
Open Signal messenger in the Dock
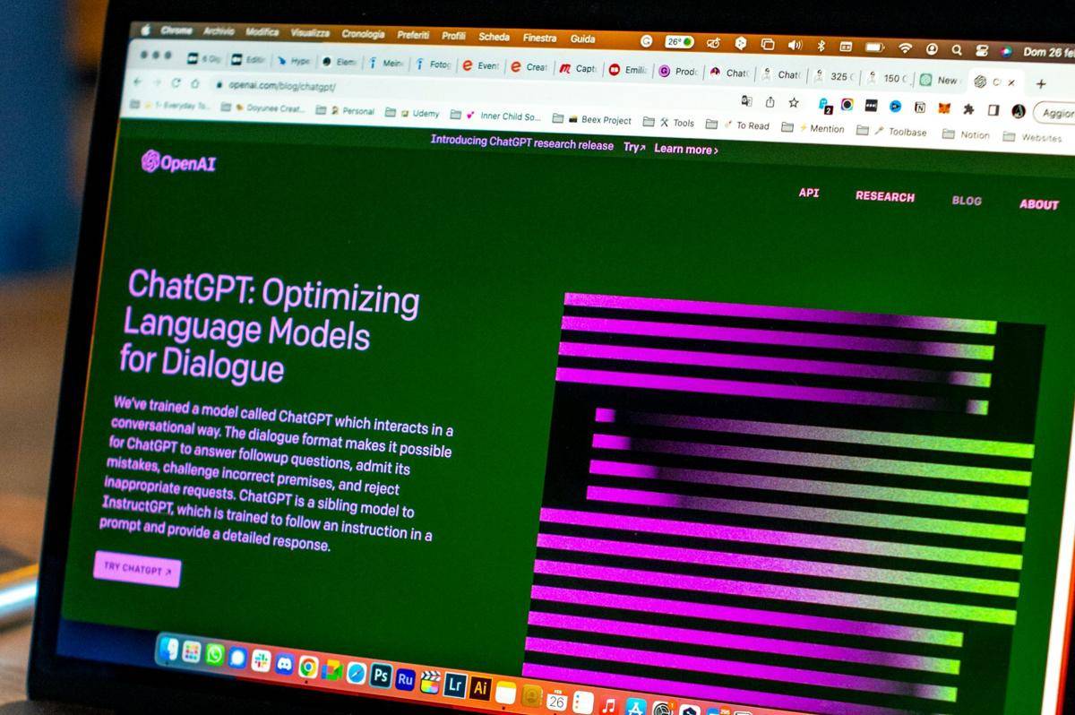click(237, 657)
